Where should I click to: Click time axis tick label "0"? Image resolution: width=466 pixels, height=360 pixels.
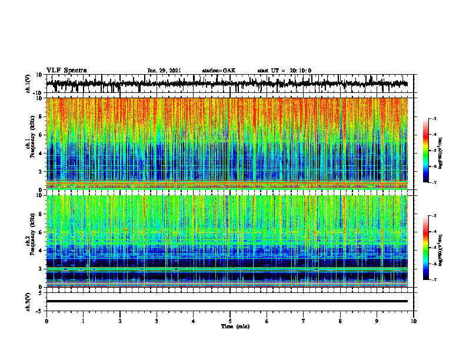coord(46,321)
